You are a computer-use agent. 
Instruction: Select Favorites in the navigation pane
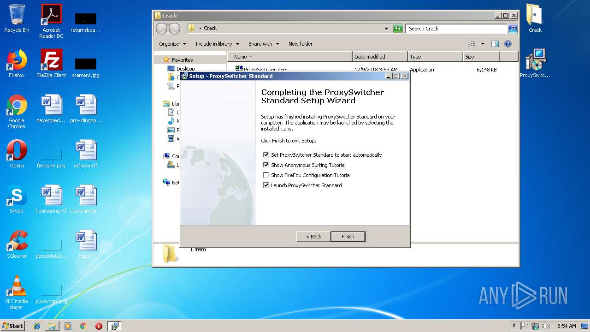coord(182,60)
